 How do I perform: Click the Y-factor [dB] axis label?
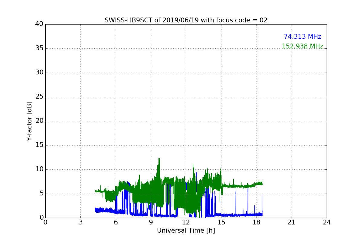click(x=29, y=121)
